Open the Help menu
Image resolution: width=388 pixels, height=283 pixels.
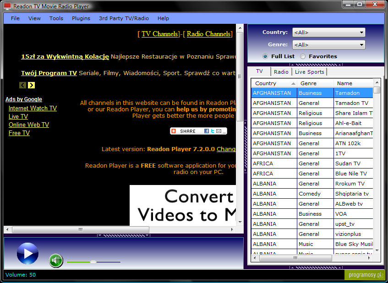point(163,18)
